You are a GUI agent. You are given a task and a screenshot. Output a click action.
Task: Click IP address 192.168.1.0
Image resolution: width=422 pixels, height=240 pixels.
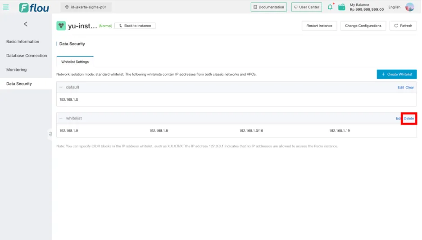(x=68, y=100)
